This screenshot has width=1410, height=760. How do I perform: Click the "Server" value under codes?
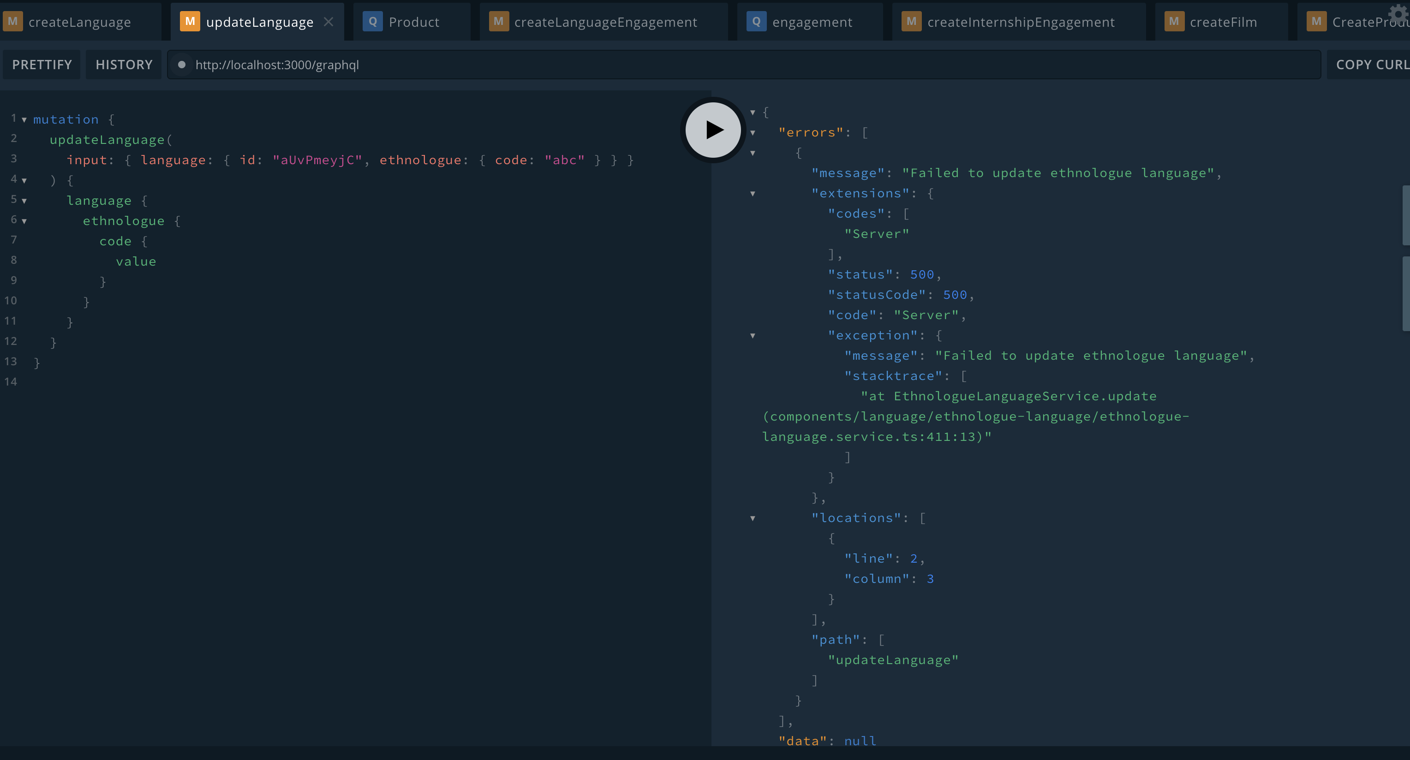click(876, 234)
